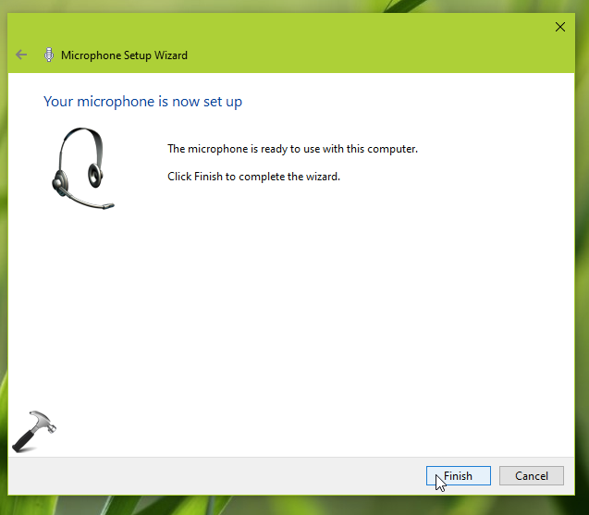
Task: Click the back arrow in the wizard header
Action: point(21,55)
